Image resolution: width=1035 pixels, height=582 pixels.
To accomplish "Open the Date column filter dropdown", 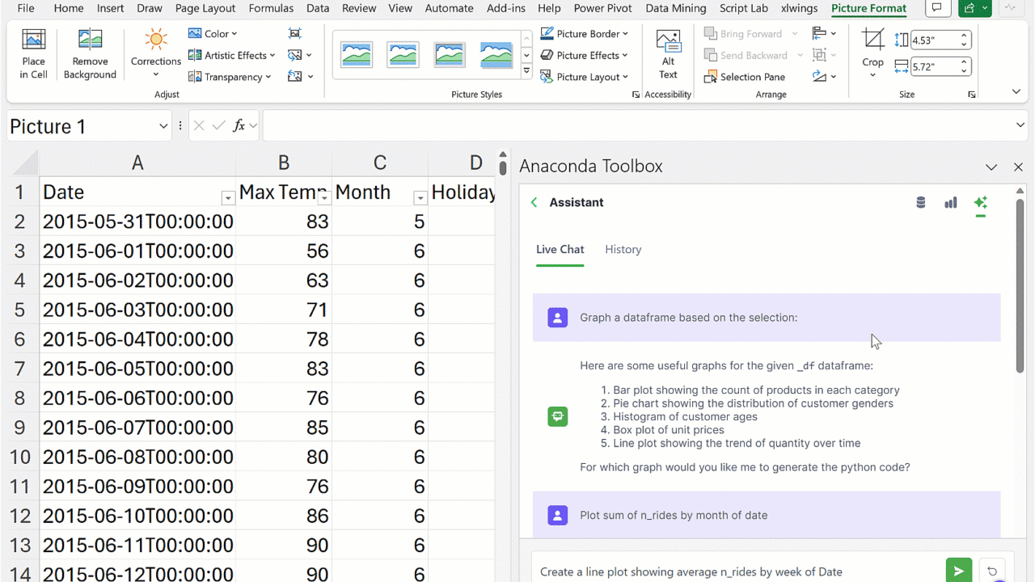I will click(x=227, y=198).
